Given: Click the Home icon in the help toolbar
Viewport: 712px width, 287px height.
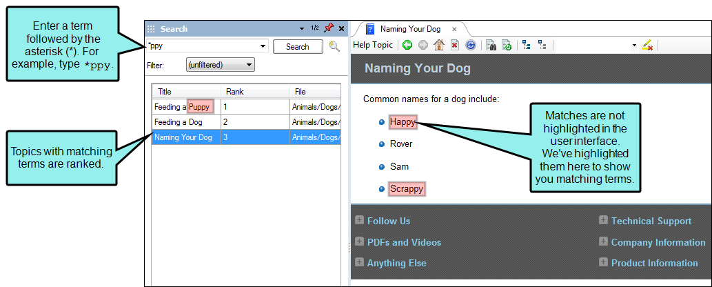Looking at the screenshot, I should pos(438,45).
